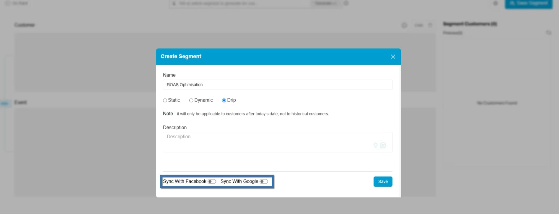The width and height of the screenshot is (559, 214).
Task: Click the Save Segment button top right
Action: tap(528, 4)
